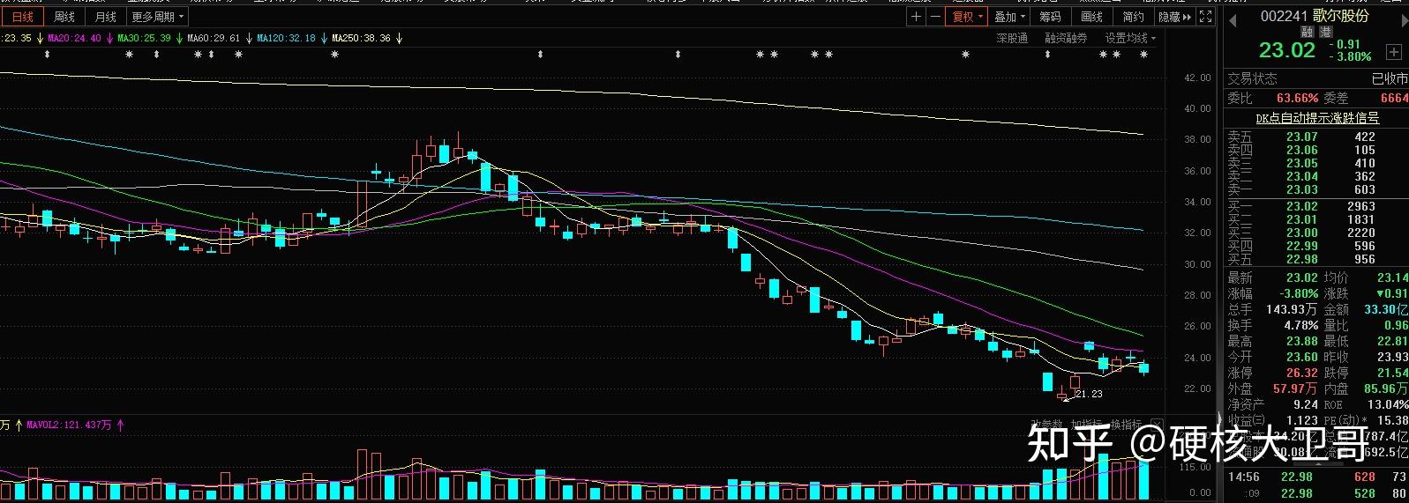The image size is (1409, 503).
Task: Open the 筹码 chip distribution tab
Action: coord(1050,17)
